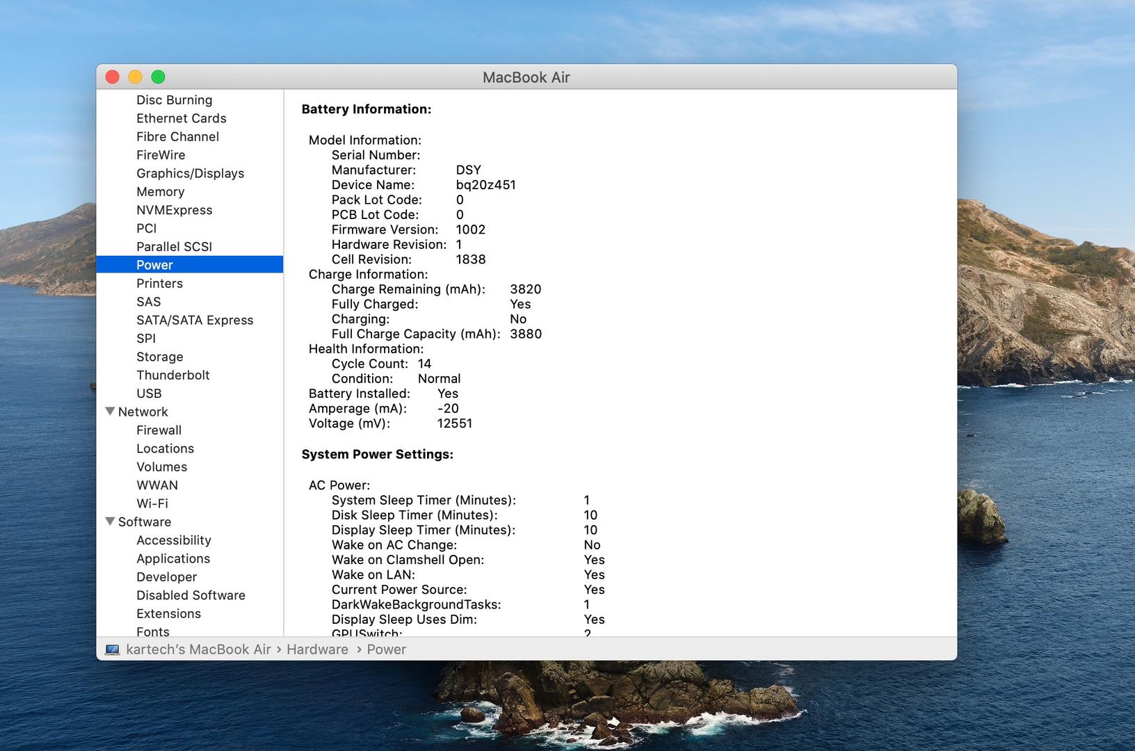Screen dimensions: 1135x751
Task: Click Hardware in the path bar
Action: tap(317, 649)
